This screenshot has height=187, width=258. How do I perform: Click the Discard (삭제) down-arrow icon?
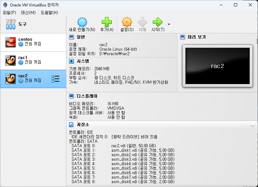142,22
